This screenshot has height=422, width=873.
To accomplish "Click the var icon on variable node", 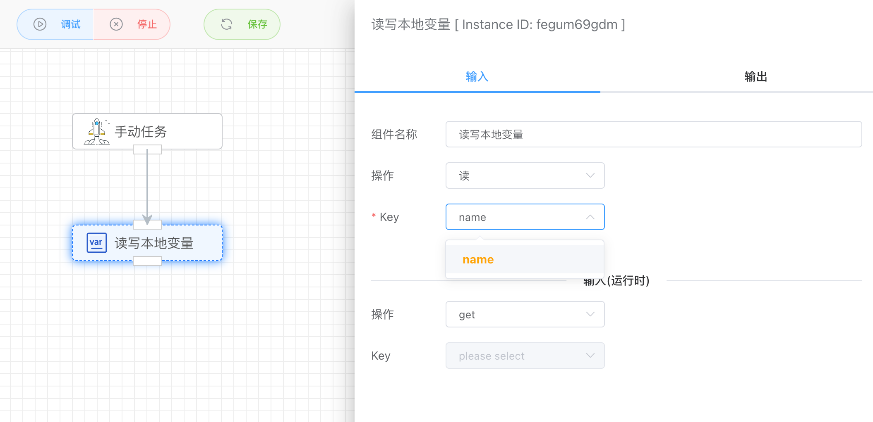I will point(96,243).
